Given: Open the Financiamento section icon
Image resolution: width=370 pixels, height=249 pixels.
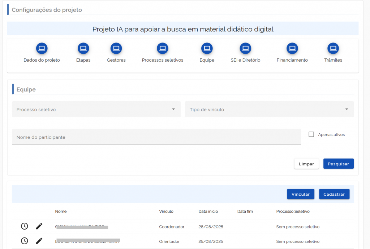Looking at the screenshot, I should click(292, 48).
